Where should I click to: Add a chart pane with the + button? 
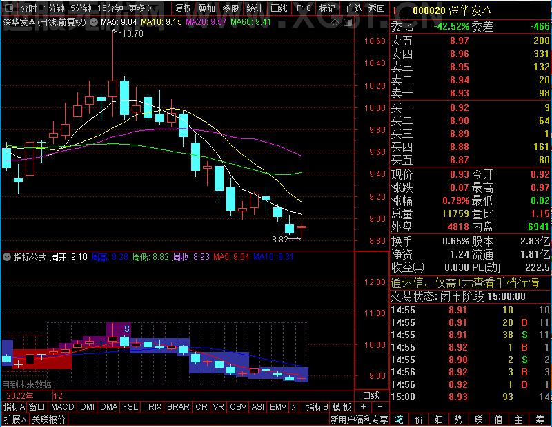tap(363, 406)
